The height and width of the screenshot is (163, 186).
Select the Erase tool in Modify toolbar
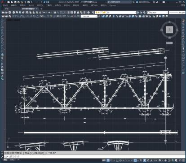[x=183, y=21]
